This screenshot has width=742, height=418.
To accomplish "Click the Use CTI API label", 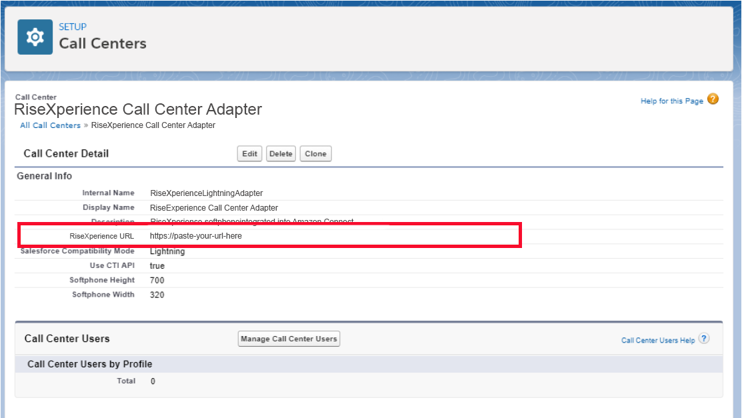I will coord(112,265).
